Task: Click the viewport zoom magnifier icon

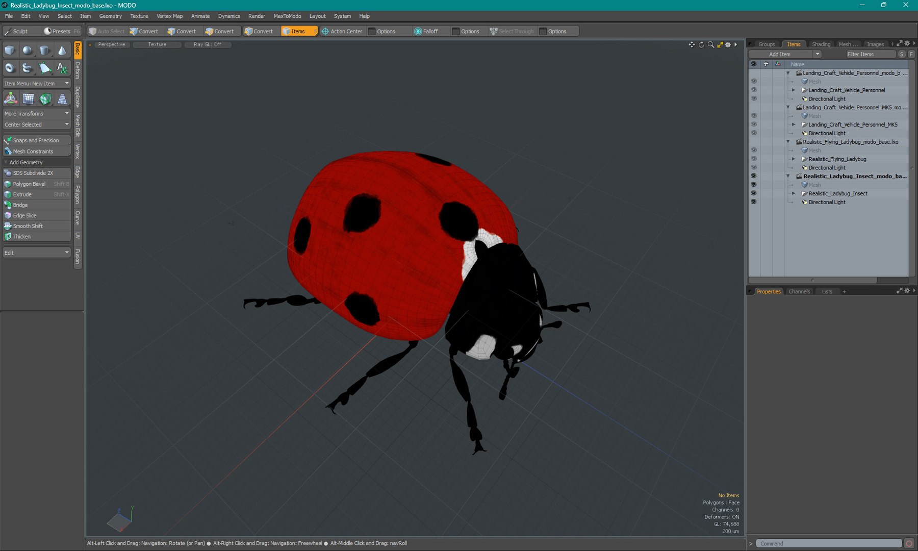Action: [x=711, y=45]
